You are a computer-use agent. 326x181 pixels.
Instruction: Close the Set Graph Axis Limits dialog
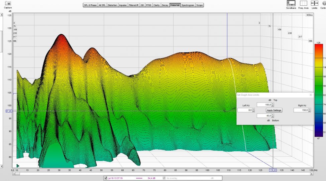point(311,95)
